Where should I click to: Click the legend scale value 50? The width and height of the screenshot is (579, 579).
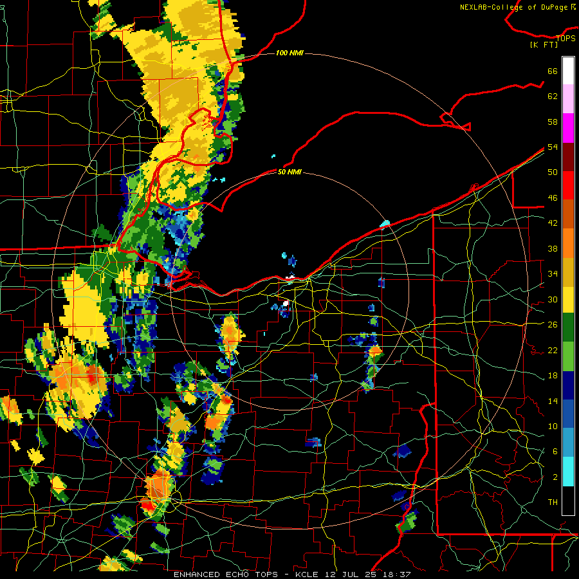tap(553, 172)
